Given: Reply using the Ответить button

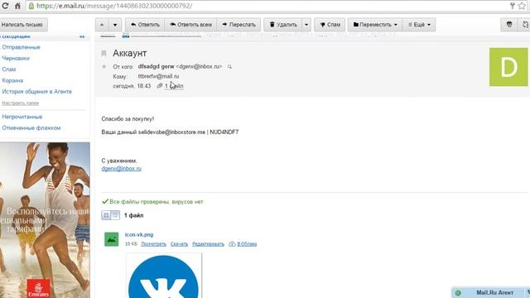Looking at the screenshot, I should click(x=145, y=25).
